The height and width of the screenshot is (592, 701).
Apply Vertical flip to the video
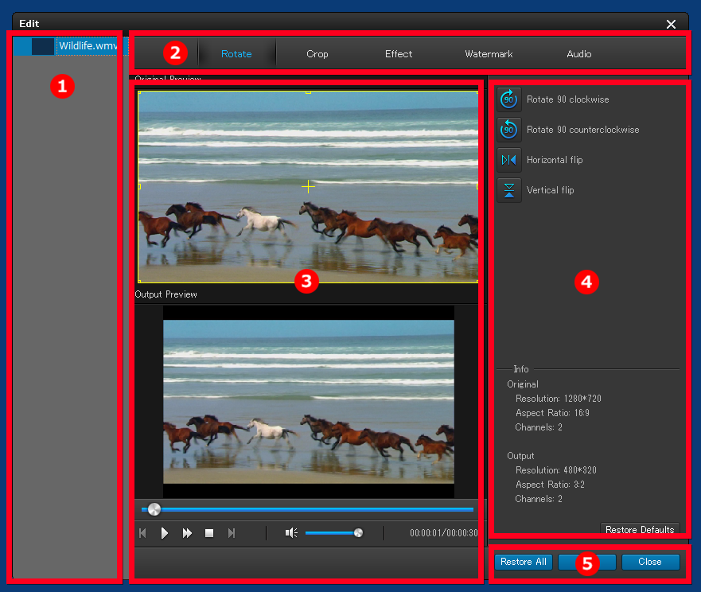509,190
